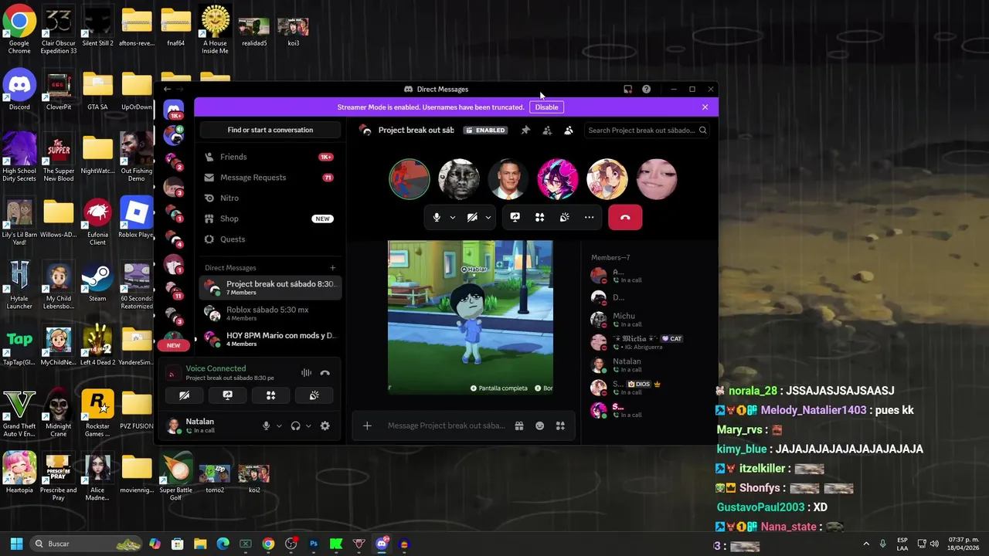Open emoji picker in message bar
989x556 pixels.
(x=540, y=425)
